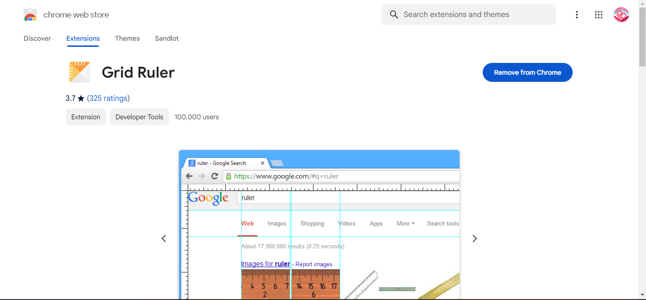The height and width of the screenshot is (300, 646).
Task: Switch to the Themes tab
Action: pos(127,38)
